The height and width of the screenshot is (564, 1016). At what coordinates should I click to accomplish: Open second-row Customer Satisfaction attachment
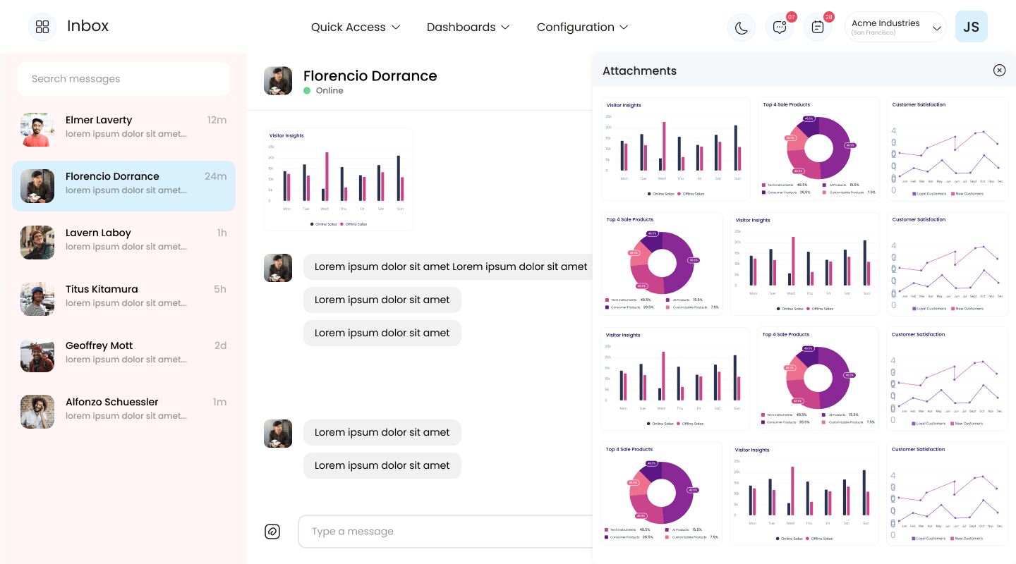[x=948, y=264]
